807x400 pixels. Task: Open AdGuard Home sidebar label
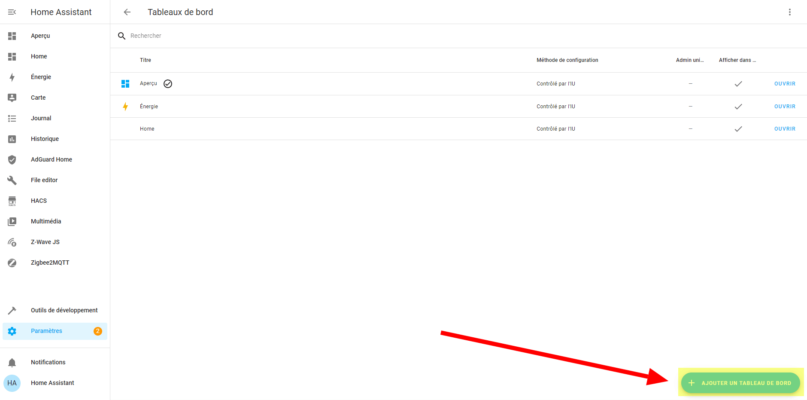pyautogui.click(x=52, y=160)
